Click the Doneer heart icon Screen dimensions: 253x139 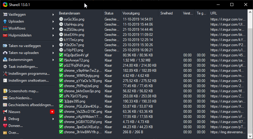5,126
